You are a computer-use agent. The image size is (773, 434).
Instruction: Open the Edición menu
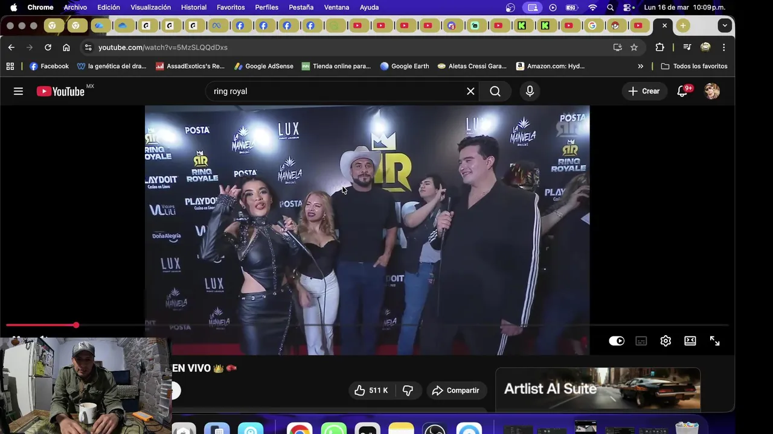[x=109, y=7]
